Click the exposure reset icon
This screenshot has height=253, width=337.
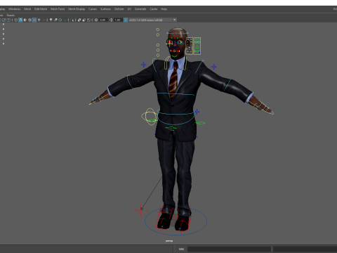(x=96, y=20)
